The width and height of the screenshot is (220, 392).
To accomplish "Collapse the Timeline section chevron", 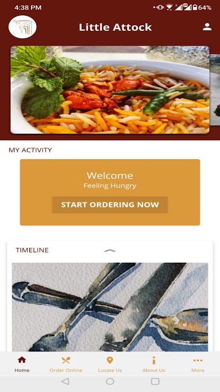I will coord(110,250).
